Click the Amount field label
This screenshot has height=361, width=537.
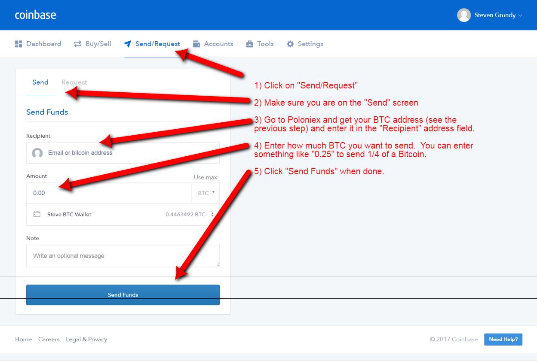(37, 176)
